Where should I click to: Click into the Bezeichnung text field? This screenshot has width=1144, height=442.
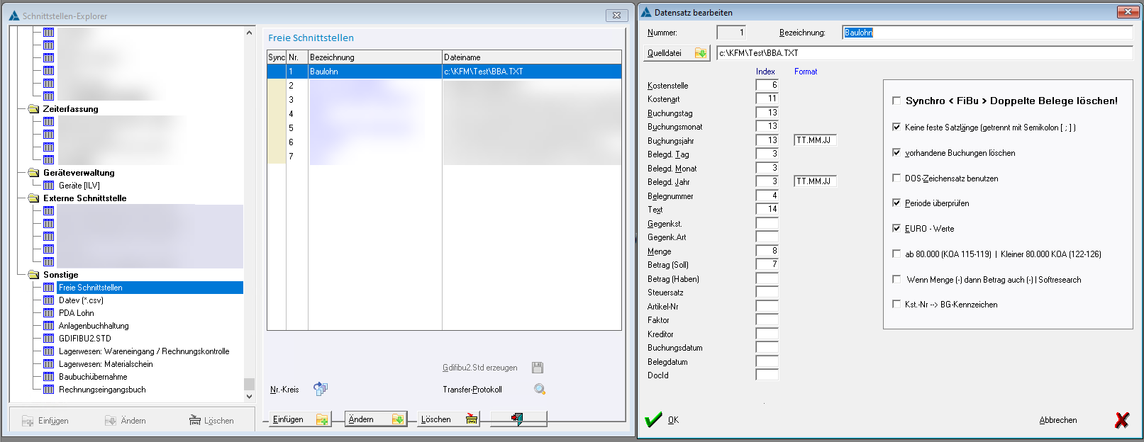coord(987,33)
